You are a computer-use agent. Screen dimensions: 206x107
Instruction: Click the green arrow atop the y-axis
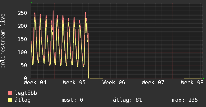click(x=31, y=3)
